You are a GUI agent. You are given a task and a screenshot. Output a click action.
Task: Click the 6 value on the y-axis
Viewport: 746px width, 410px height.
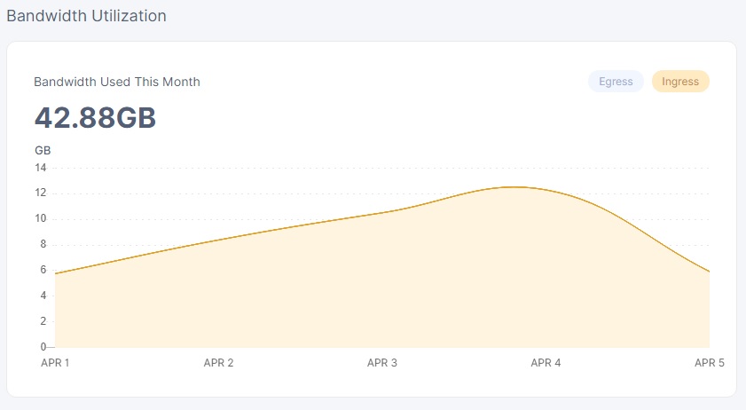coord(43,270)
